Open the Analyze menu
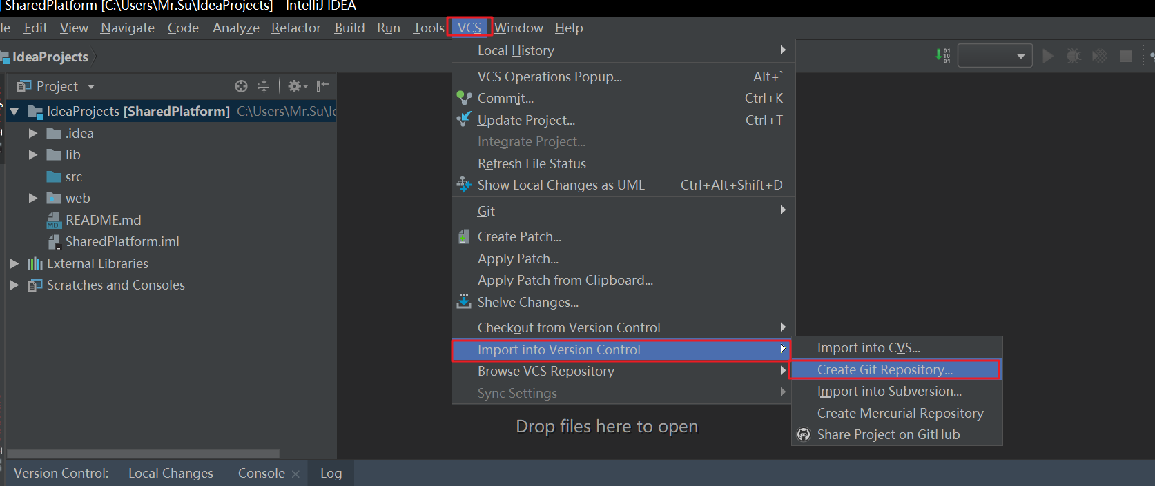The width and height of the screenshot is (1155, 486). (x=236, y=28)
